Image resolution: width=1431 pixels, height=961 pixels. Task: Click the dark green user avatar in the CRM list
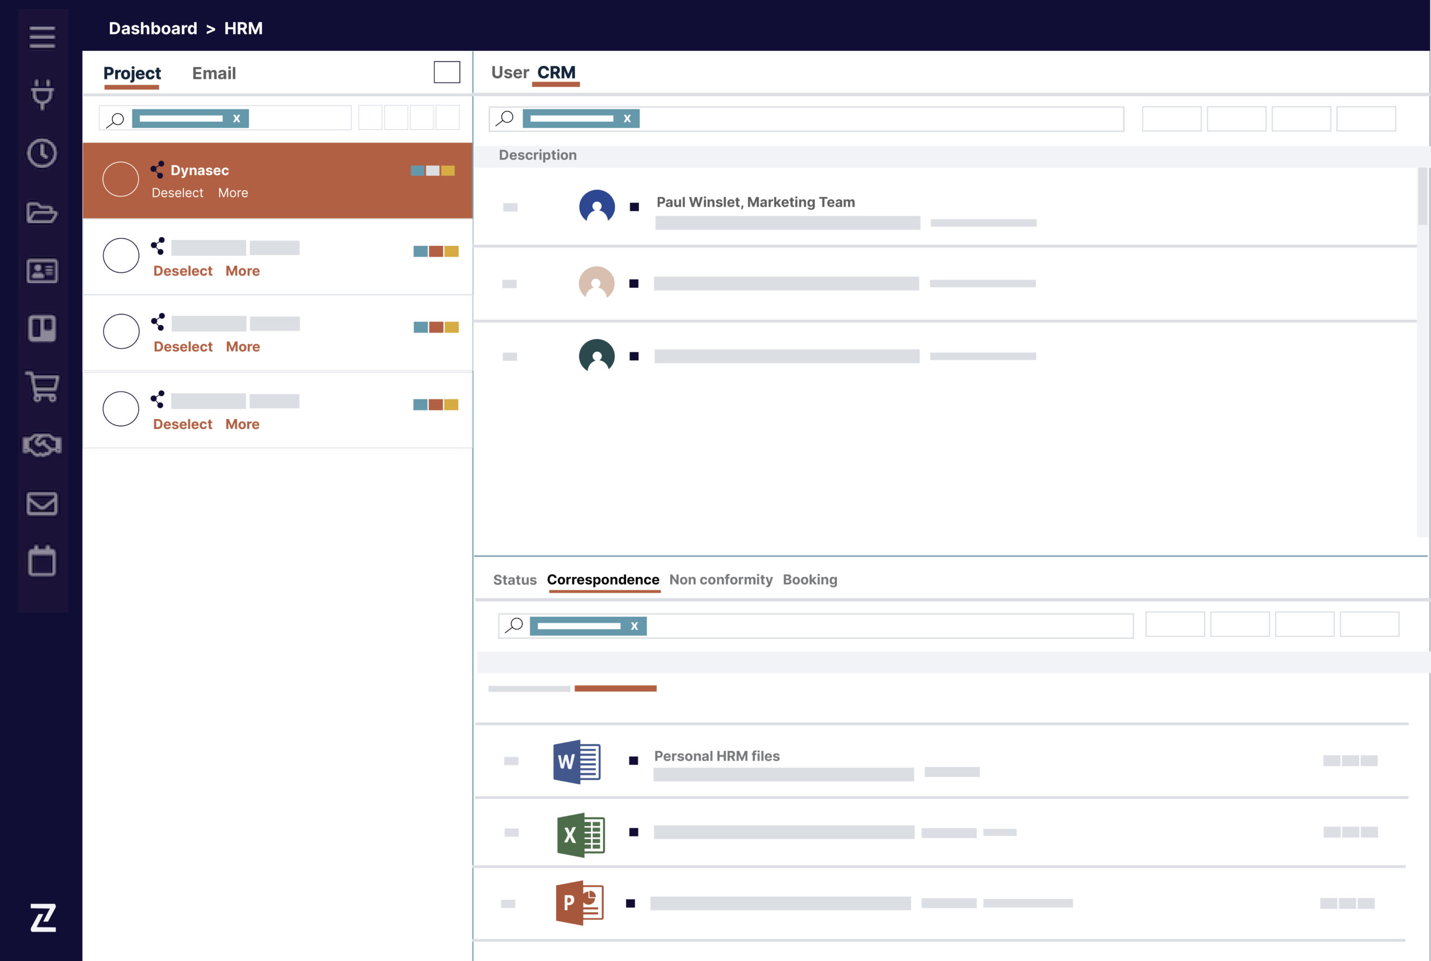(596, 356)
